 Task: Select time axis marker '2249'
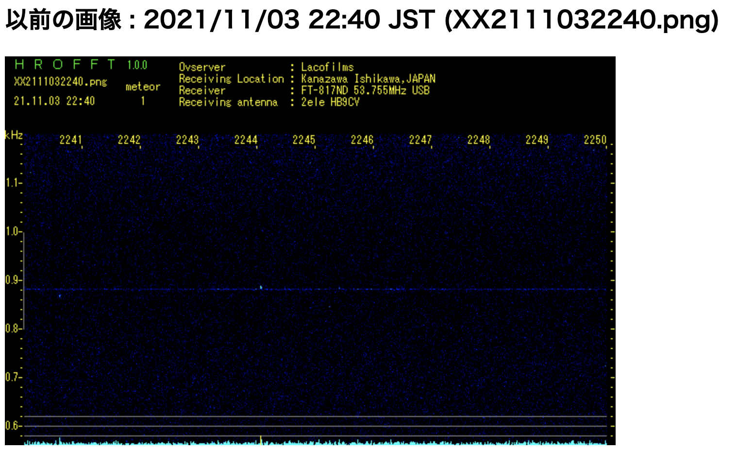tap(537, 140)
